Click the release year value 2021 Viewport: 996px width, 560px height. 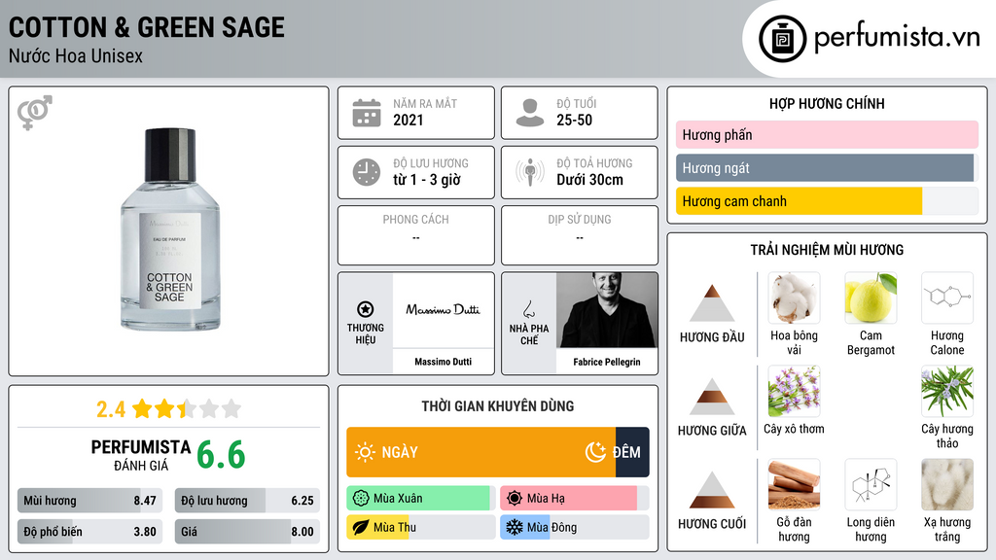coord(408,120)
